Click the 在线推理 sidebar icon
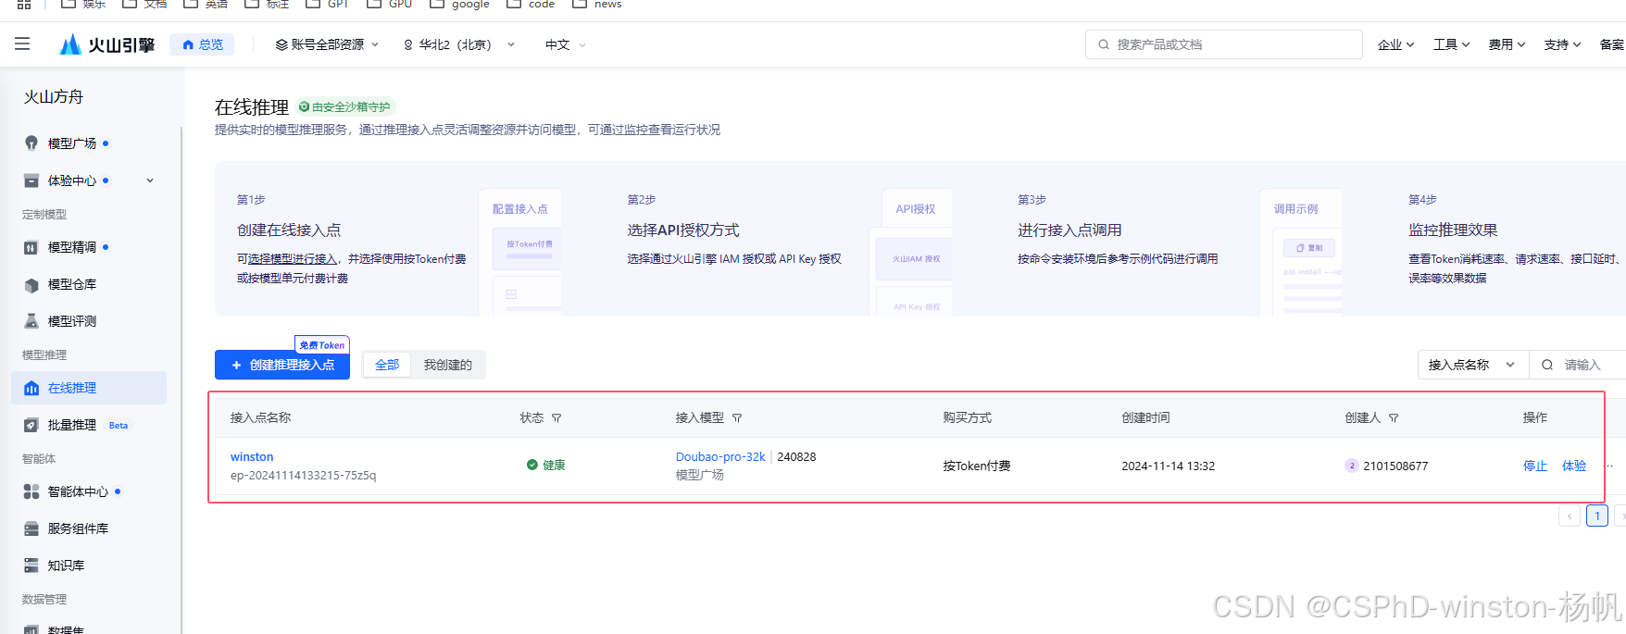1626x634 pixels. pyautogui.click(x=31, y=388)
